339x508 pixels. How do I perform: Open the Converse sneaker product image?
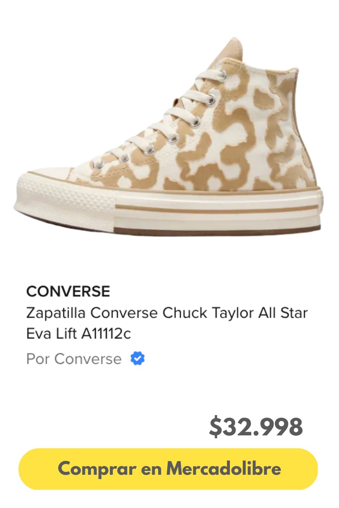click(169, 137)
